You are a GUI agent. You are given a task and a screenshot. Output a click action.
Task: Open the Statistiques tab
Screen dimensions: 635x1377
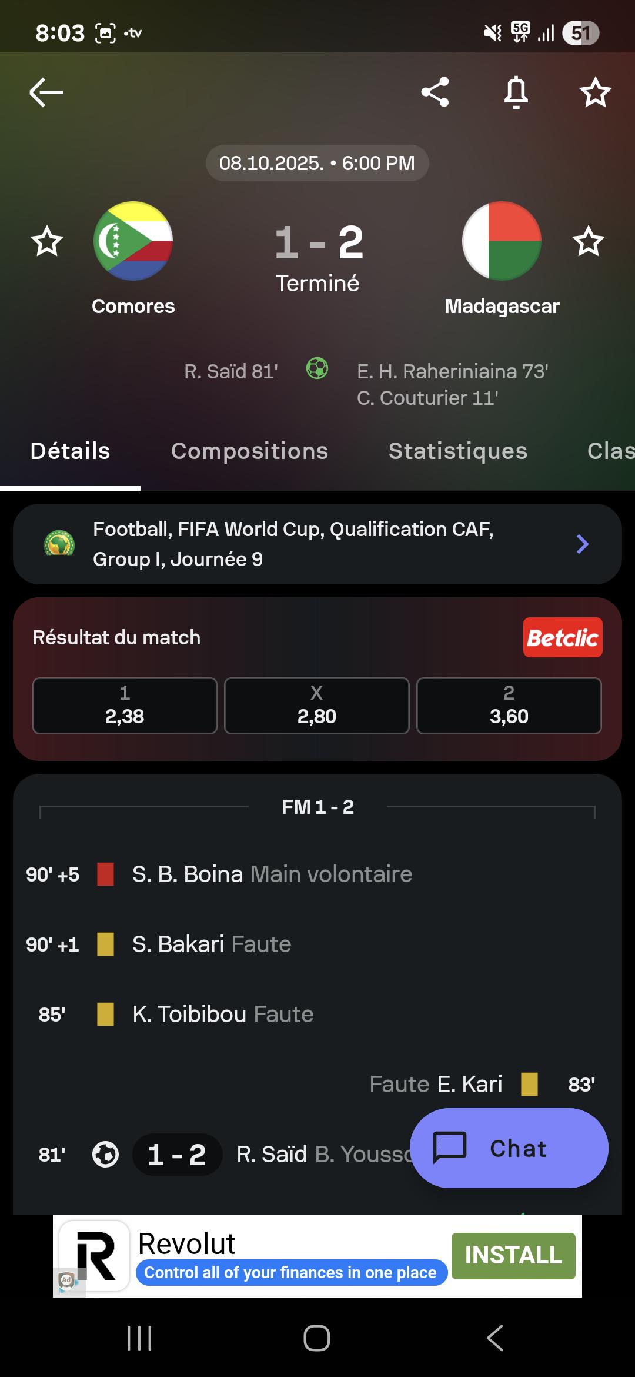pos(457,451)
